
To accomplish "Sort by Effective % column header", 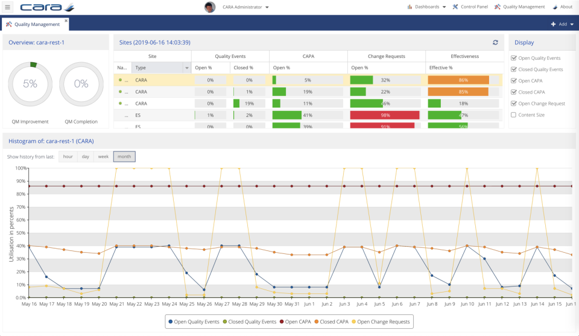I will pyautogui.click(x=464, y=68).
